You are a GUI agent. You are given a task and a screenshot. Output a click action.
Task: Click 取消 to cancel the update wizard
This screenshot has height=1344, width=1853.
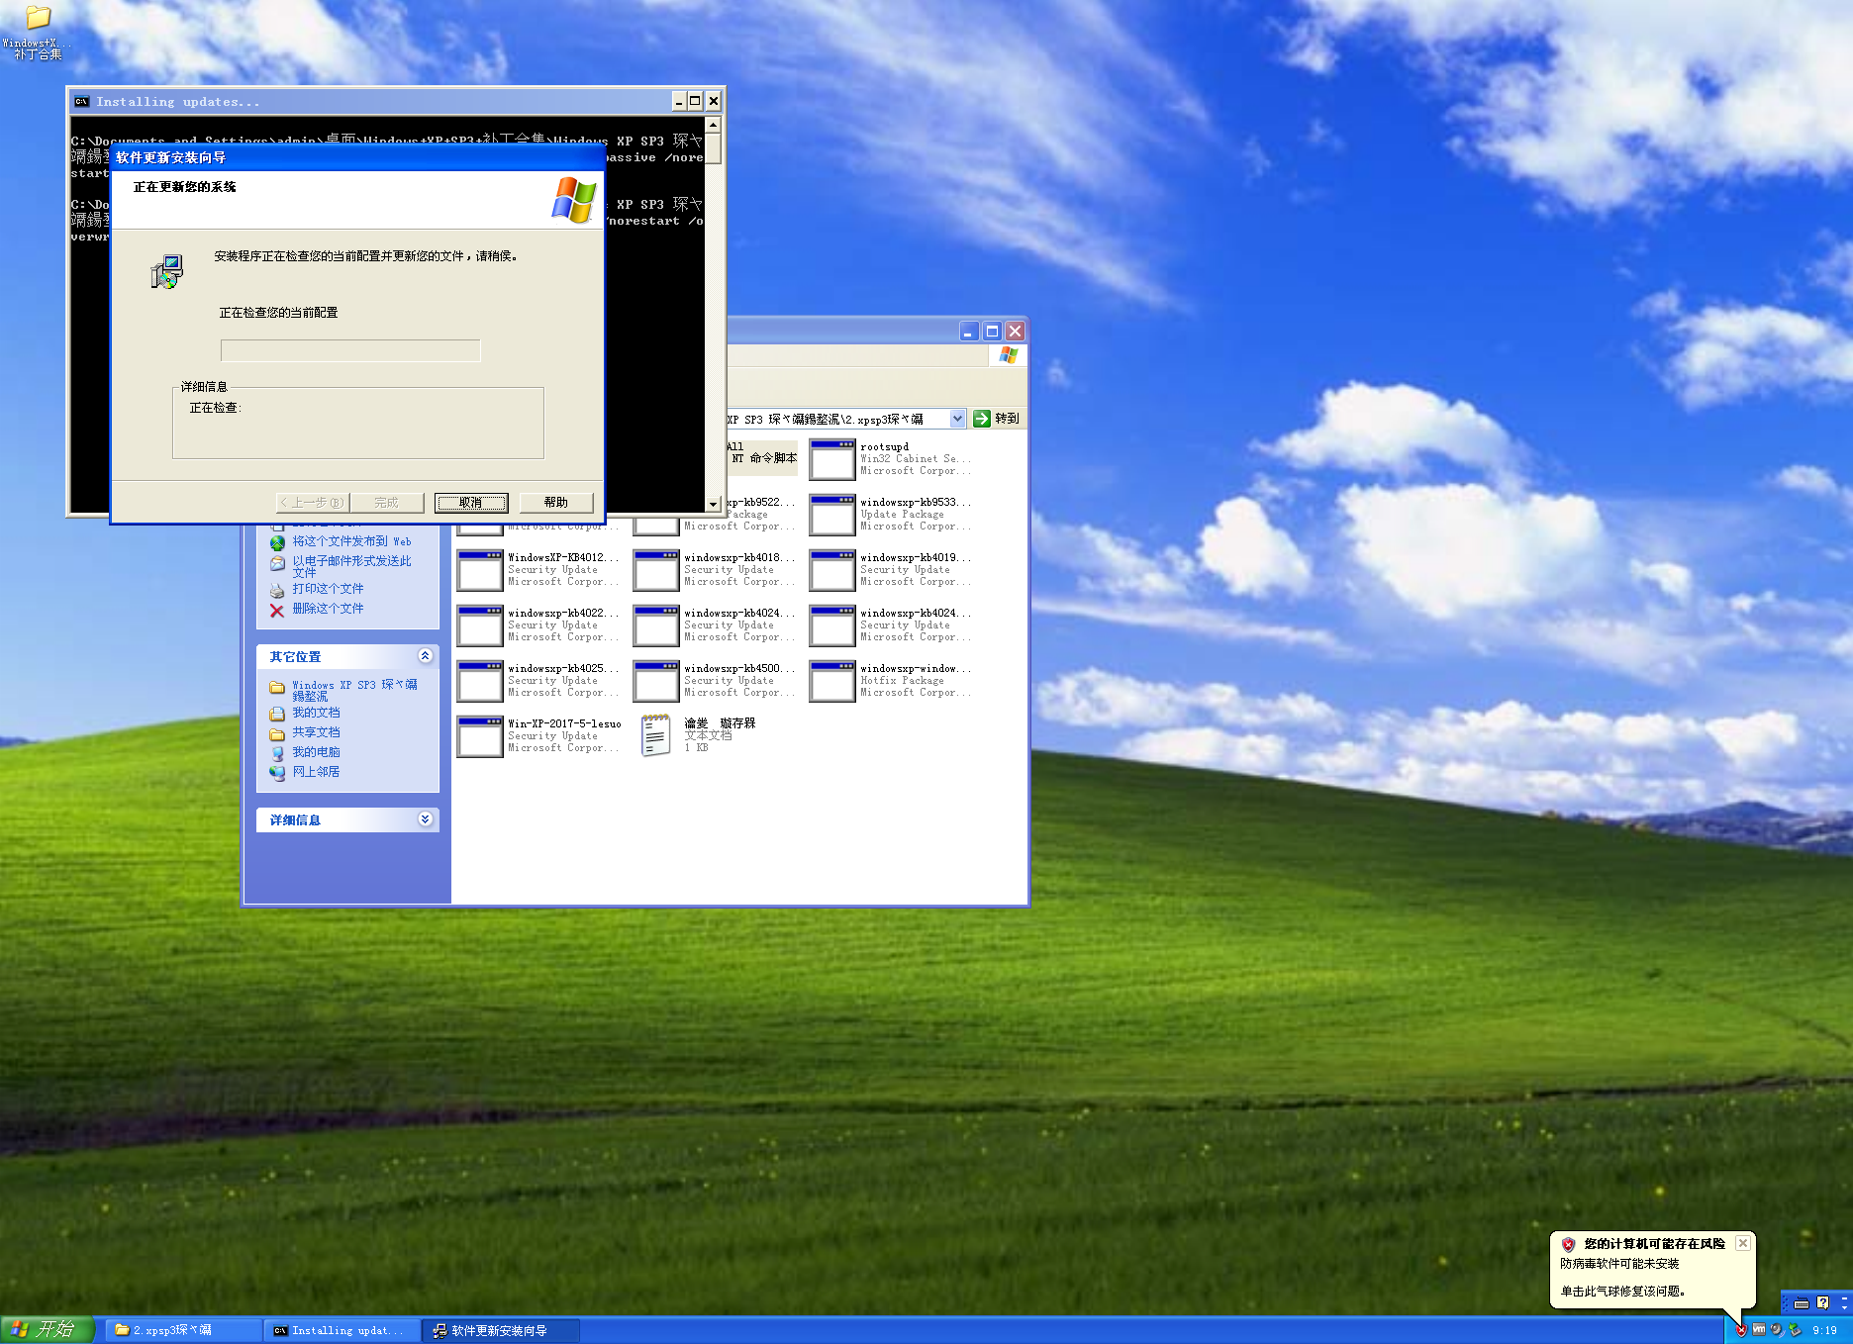pos(471,503)
